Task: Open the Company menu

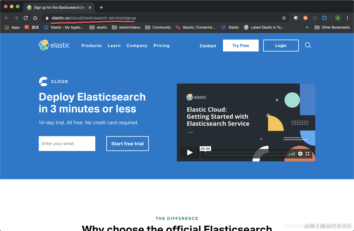Action: tap(137, 45)
